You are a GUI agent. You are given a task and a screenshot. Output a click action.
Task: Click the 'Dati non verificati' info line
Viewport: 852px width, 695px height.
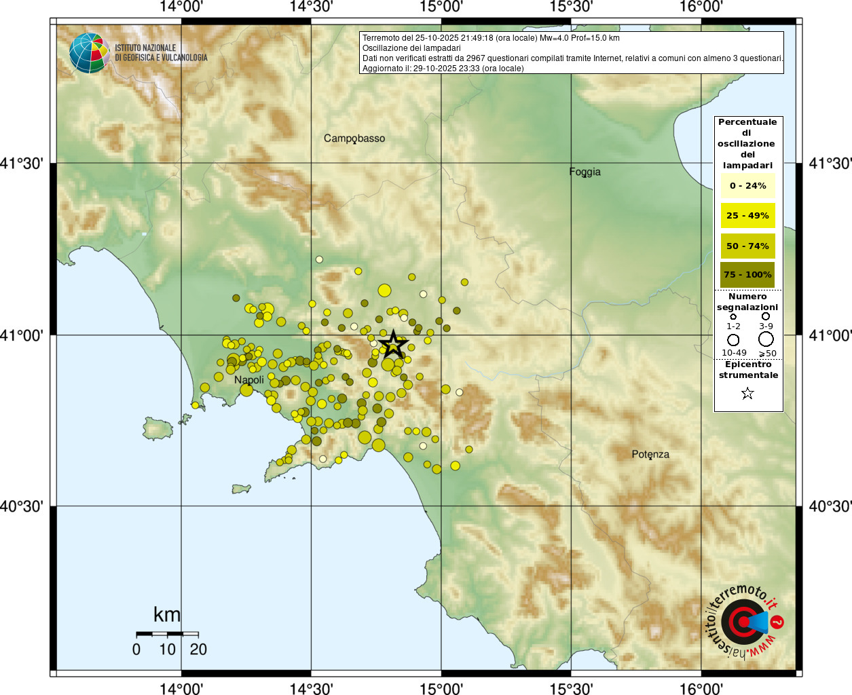tap(572, 58)
